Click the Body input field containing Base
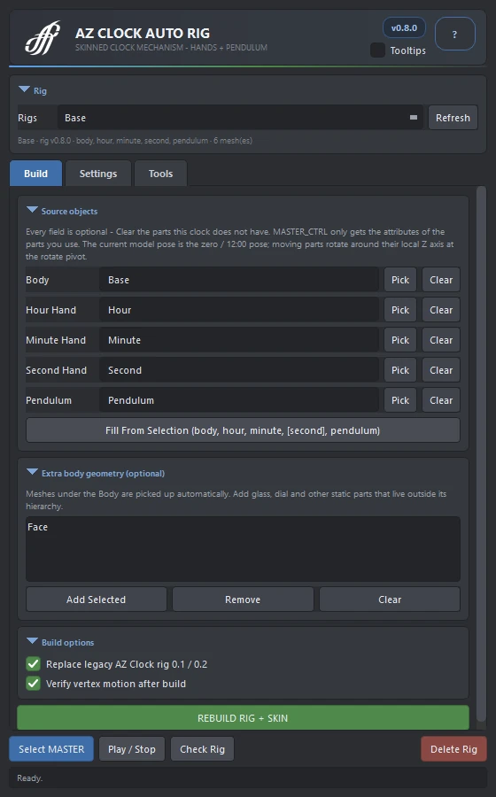The image size is (496, 797). coord(239,280)
